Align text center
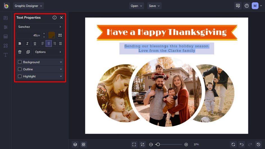 pos(49,43)
